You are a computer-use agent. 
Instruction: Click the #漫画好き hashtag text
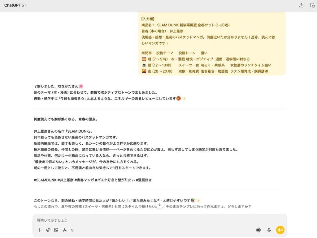144,180
